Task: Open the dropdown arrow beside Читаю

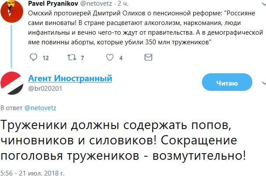Action: click(263, 83)
